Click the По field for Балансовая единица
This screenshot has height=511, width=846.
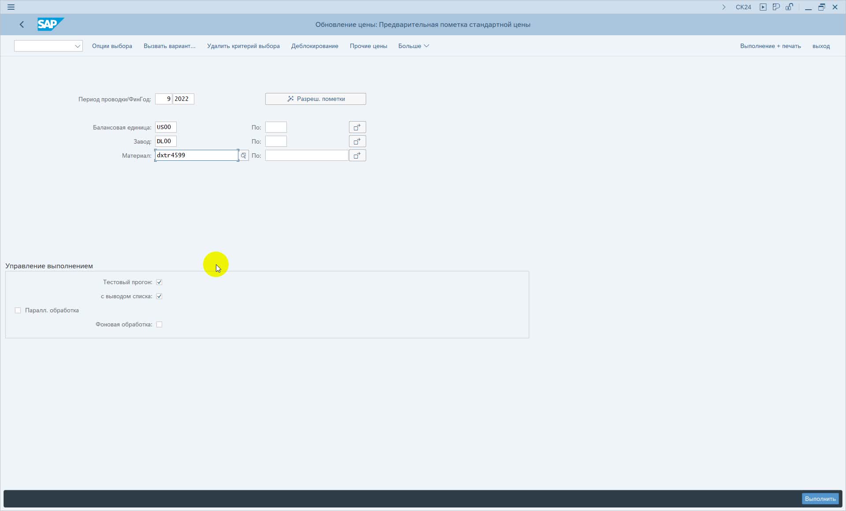click(276, 127)
